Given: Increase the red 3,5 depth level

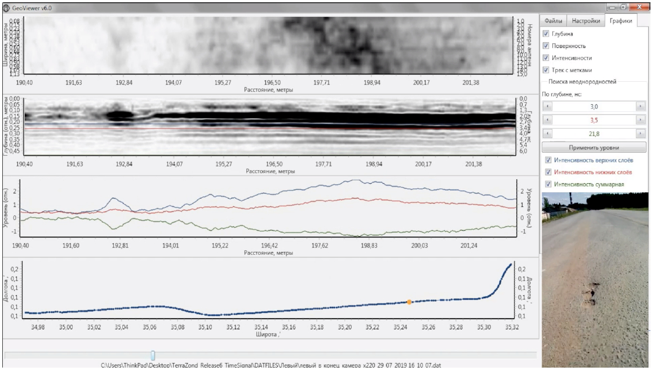Looking at the screenshot, I should pos(640,120).
